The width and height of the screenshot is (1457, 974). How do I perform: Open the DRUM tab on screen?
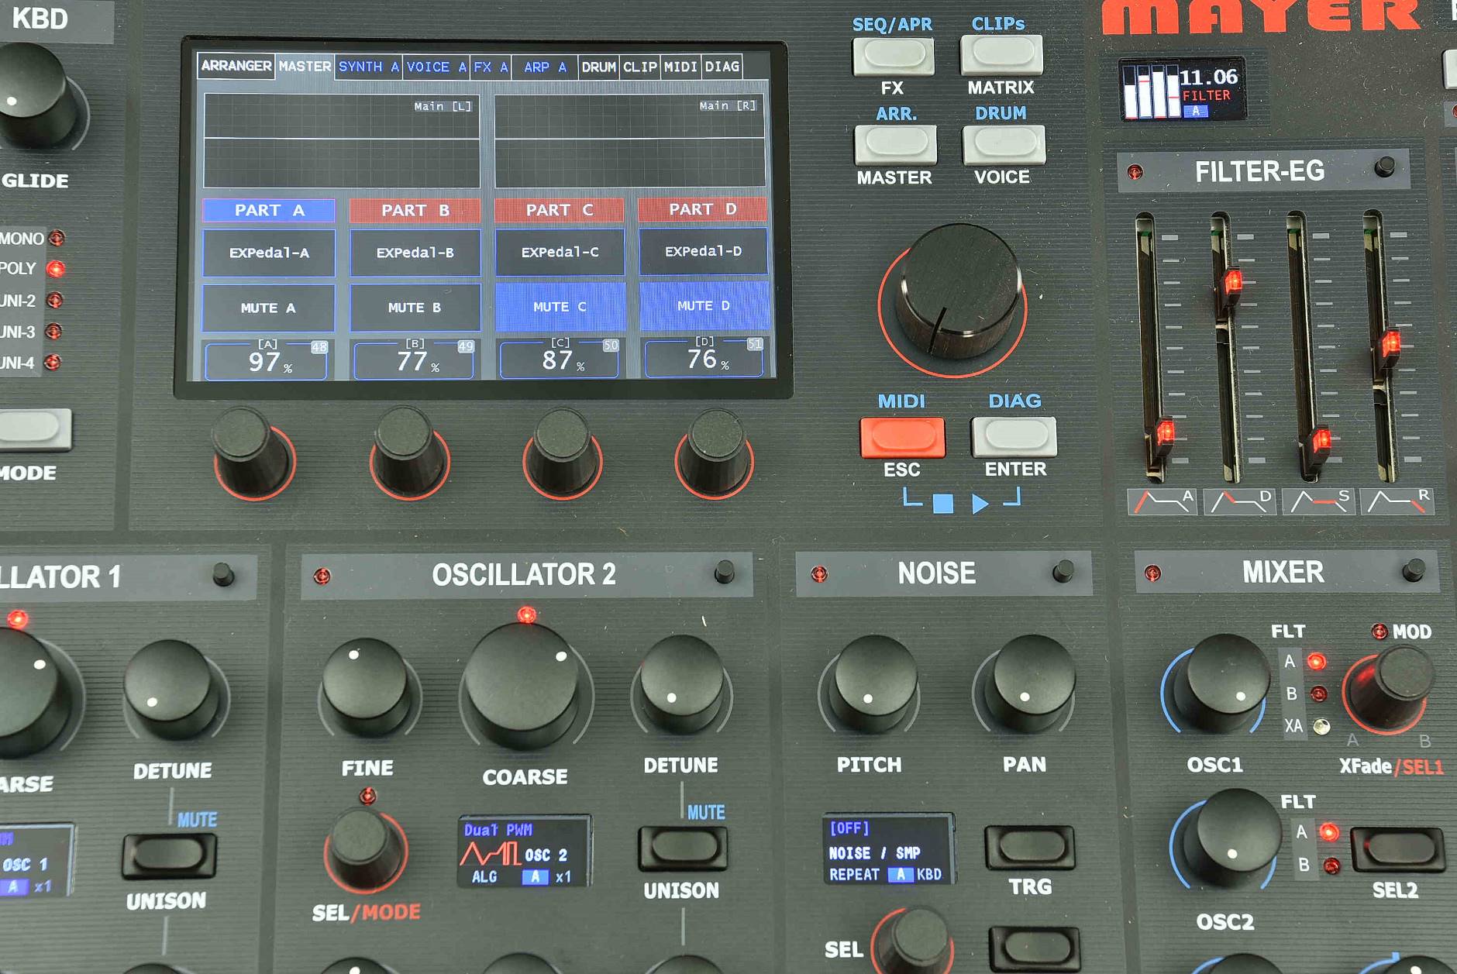point(598,67)
